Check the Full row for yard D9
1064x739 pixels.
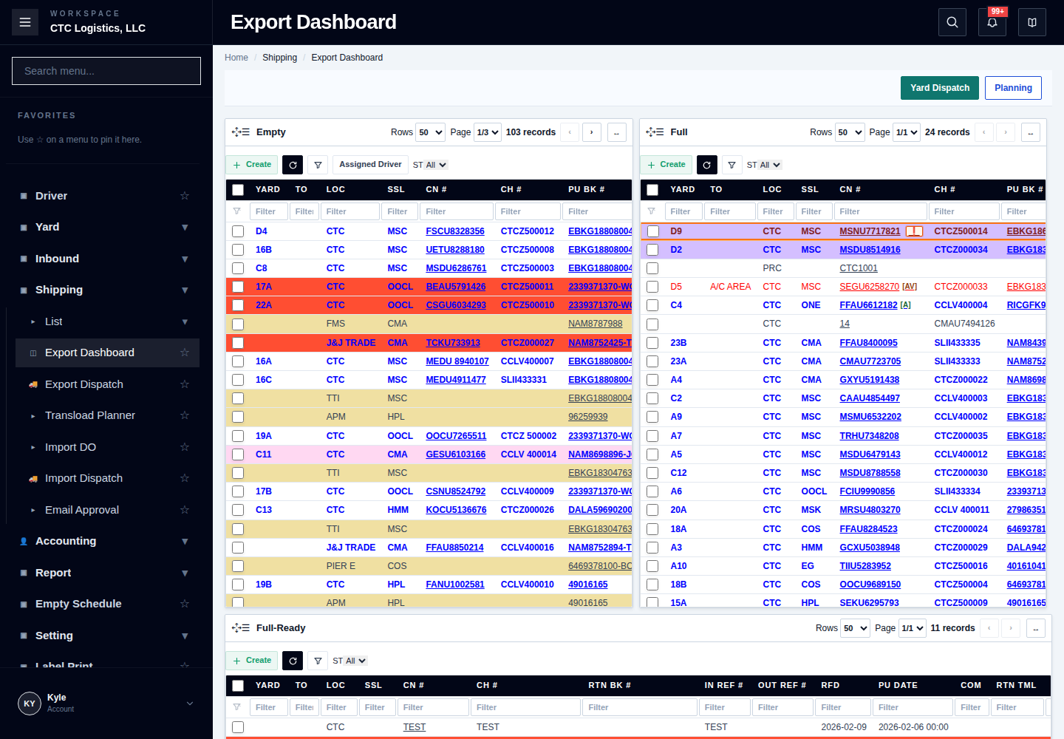tap(652, 231)
